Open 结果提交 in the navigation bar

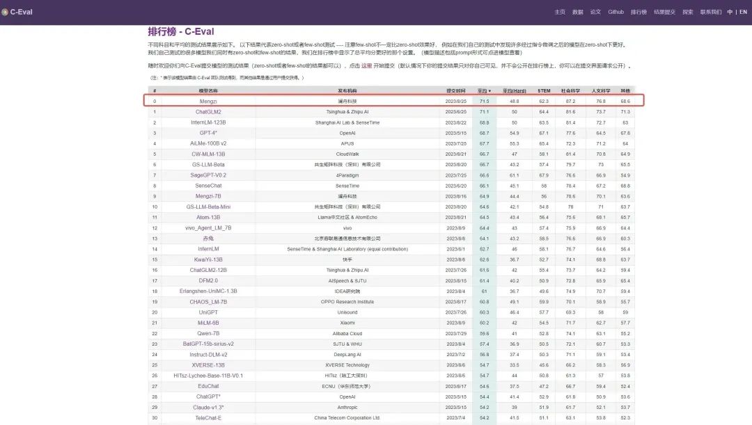coord(666,12)
